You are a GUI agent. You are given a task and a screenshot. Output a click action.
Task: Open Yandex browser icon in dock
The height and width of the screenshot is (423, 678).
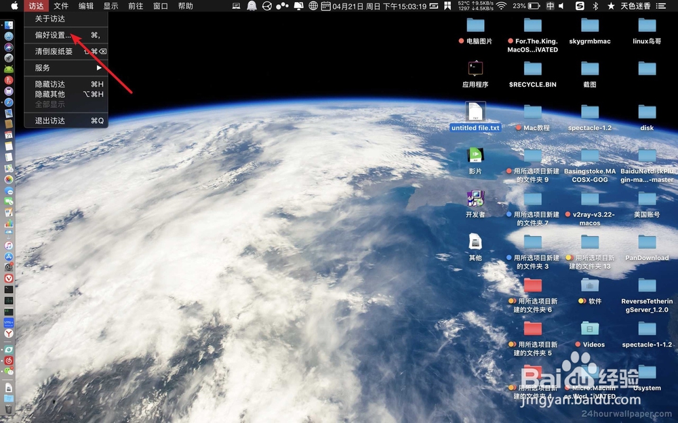coord(9,333)
